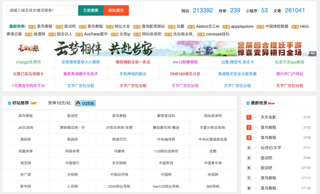This screenshot has width=320, height=194.
Task: Open 解密易百科 in recommended sites
Action: pyautogui.click(x=166, y=116)
